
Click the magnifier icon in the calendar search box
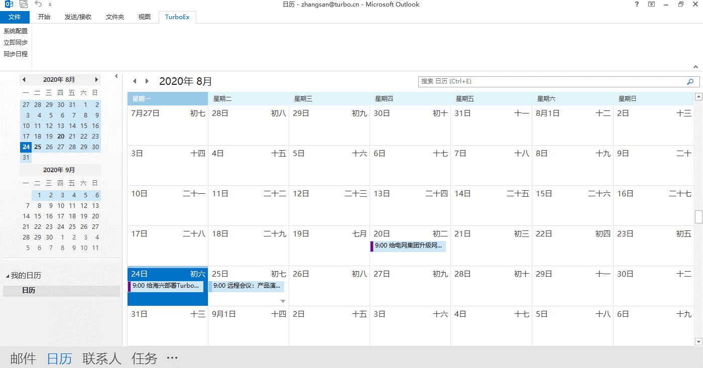(x=690, y=81)
